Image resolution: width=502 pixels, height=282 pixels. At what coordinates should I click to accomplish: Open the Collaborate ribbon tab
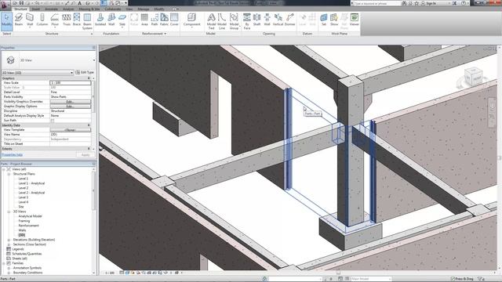[113, 9]
